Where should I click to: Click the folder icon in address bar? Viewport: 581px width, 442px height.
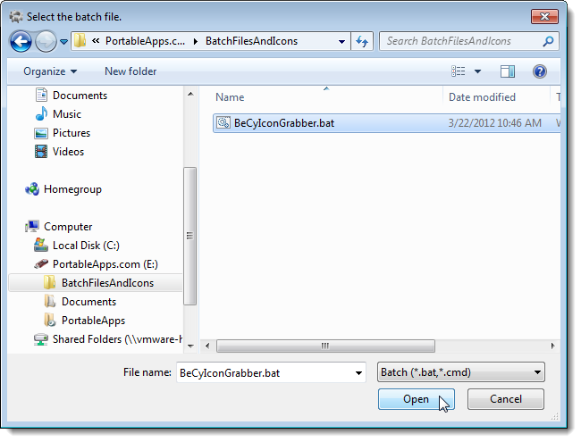[x=80, y=41]
